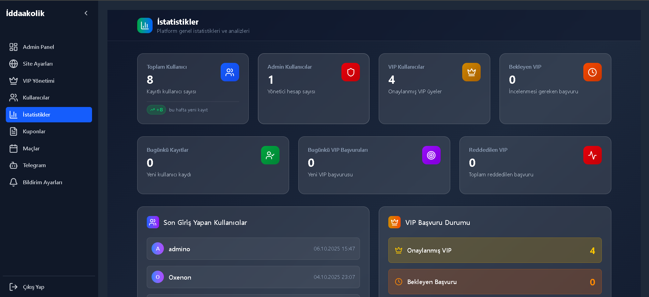649x297 pixels.
Task: Click the Oxenon user avatar
Action: [158, 277]
